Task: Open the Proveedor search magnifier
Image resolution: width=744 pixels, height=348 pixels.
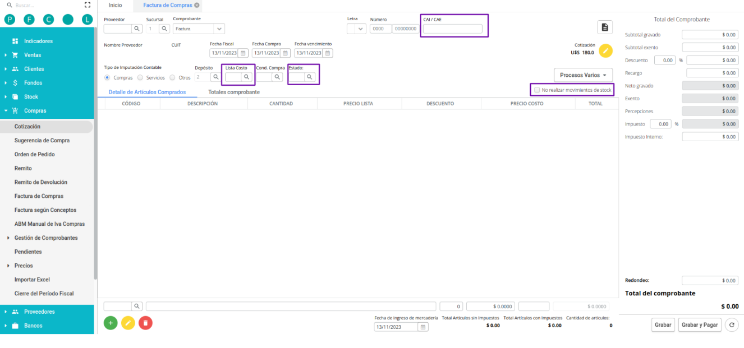Action: tap(137, 29)
